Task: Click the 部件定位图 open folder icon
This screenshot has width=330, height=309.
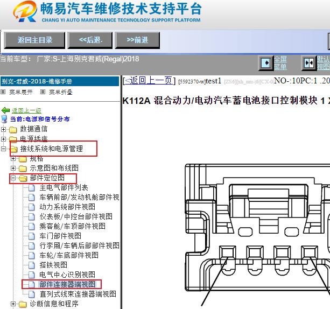Action: point(23,179)
